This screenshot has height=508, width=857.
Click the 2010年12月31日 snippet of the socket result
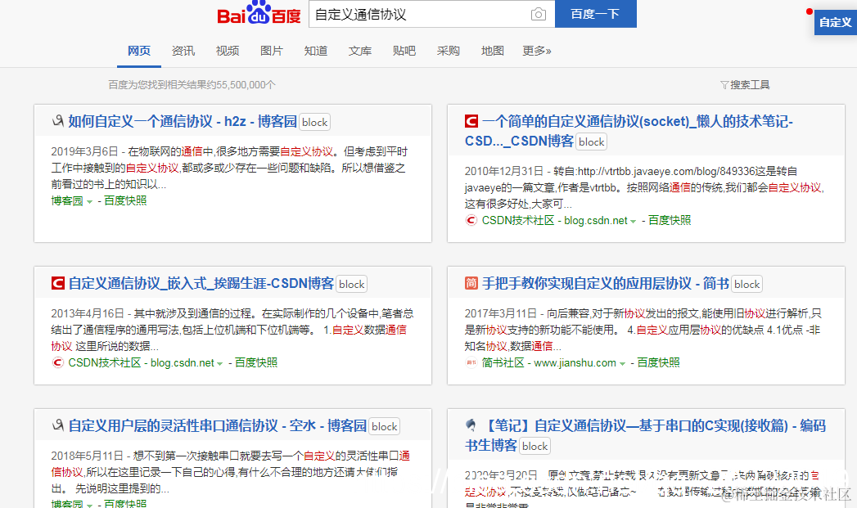click(x=644, y=187)
